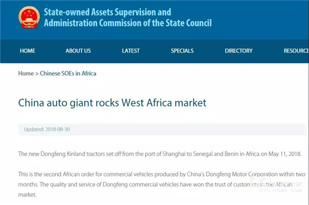Click the Administration Commission of the State Council text
The image size is (309, 205).
pos(128,23)
